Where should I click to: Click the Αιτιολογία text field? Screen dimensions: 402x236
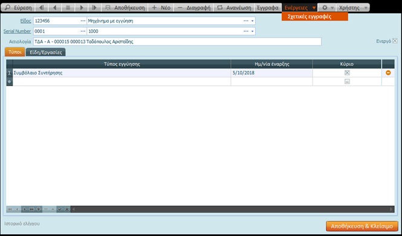pos(177,42)
